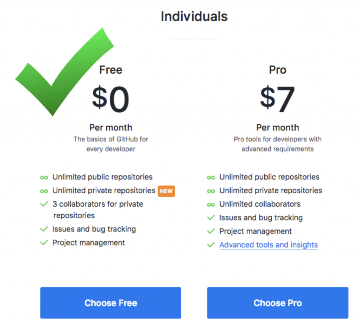The height and width of the screenshot is (321, 359).
Task: Click check icon beside Pro Project management
Action: pos(211,231)
